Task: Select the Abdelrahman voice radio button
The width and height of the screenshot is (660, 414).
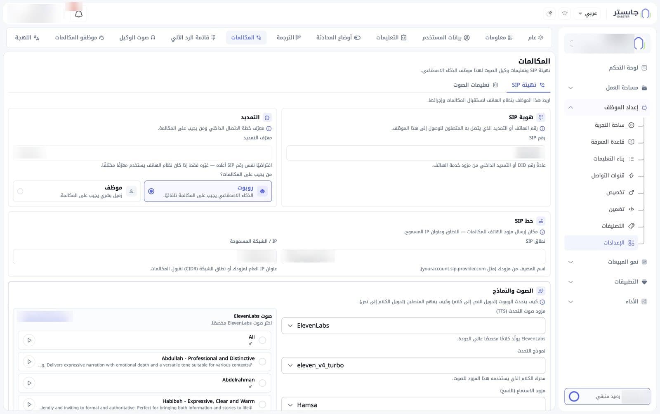Action: [262, 383]
